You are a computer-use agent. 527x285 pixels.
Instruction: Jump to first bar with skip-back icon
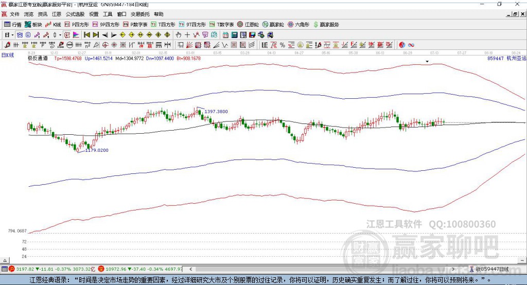pyautogui.click(x=87, y=35)
